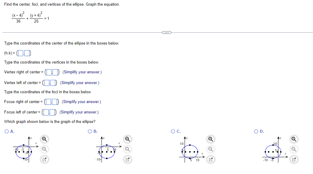Zoom out on graph B
This screenshot has width=313, height=174.
(x=128, y=149)
